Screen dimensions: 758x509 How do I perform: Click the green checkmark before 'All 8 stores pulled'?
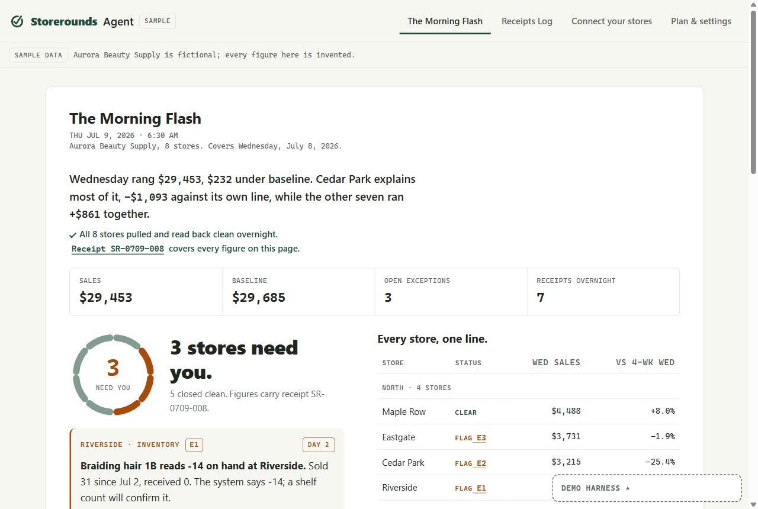[73, 235]
